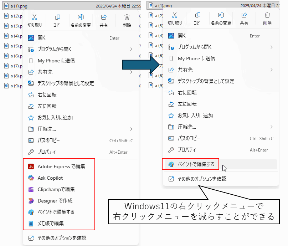Choose Clipchampで編集 entry
Screen dimensions: 288x246
tap(81, 189)
